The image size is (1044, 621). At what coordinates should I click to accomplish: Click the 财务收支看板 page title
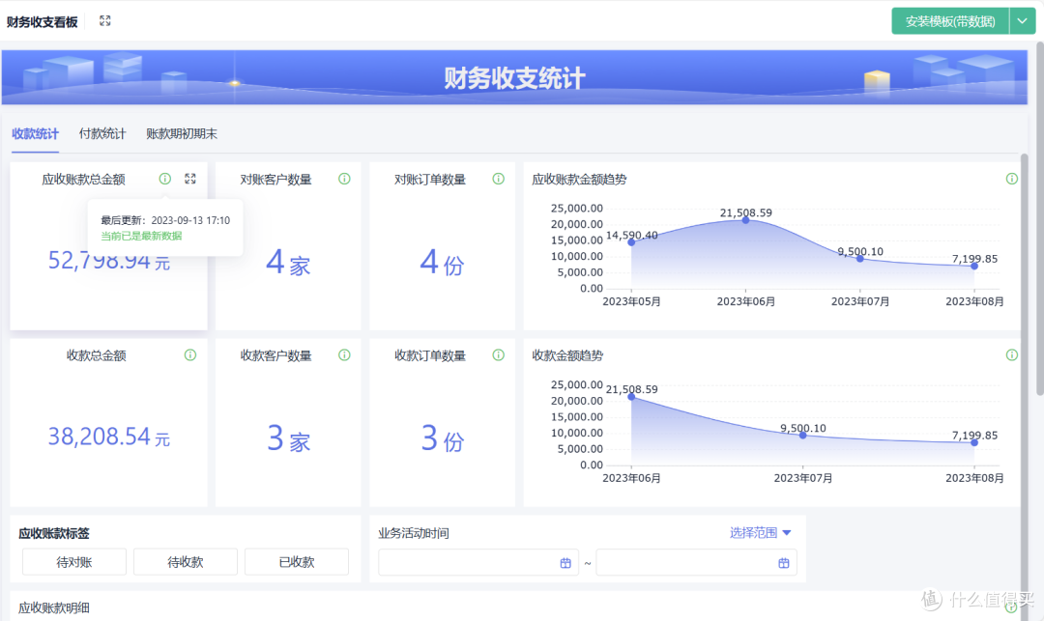point(42,22)
